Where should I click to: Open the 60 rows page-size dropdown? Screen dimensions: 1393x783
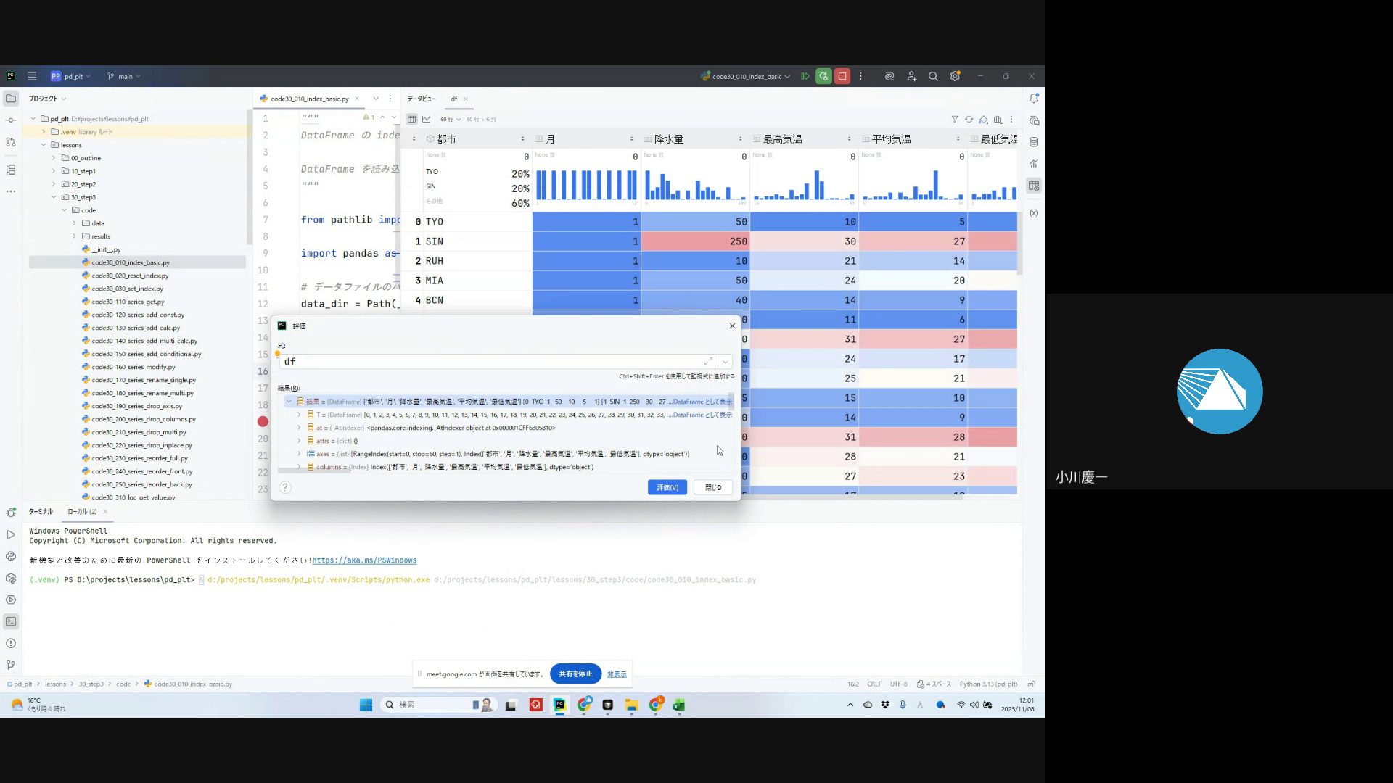(451, 119)
